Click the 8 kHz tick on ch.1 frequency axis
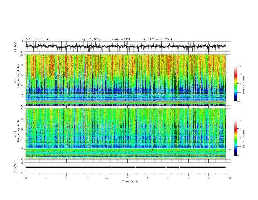This screenshot has width=258, height=200. 23,65
